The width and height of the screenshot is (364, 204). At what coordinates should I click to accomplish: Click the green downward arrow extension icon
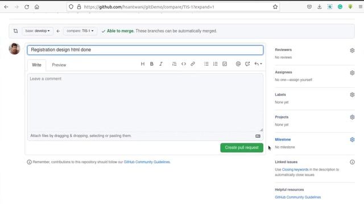coord(350,7)
